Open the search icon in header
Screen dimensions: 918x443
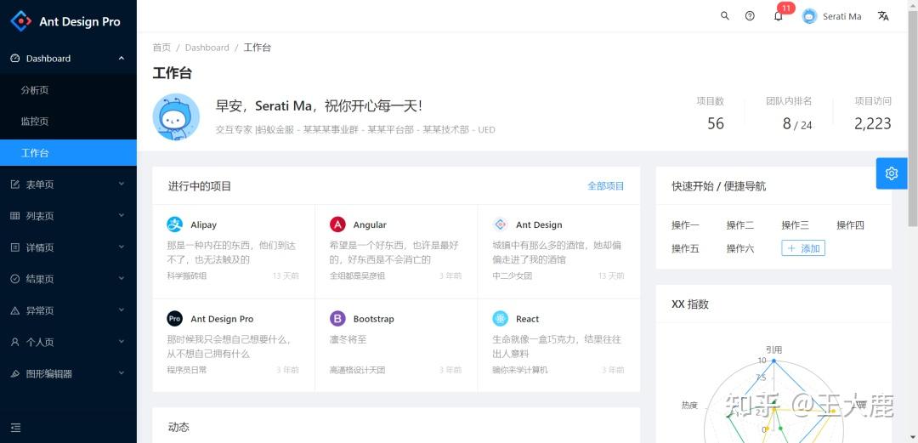click(725, 16)
